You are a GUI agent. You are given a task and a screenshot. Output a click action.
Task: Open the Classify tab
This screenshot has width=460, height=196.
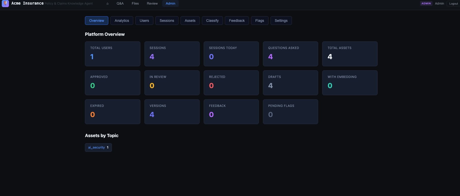(212, 21)
